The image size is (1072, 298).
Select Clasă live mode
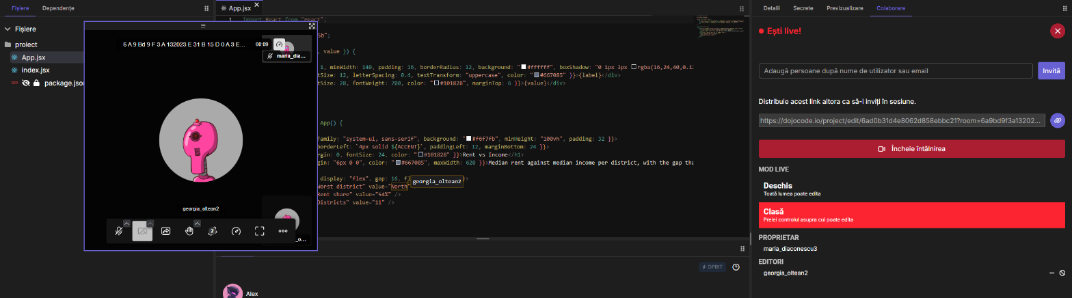tap(912, 215)
